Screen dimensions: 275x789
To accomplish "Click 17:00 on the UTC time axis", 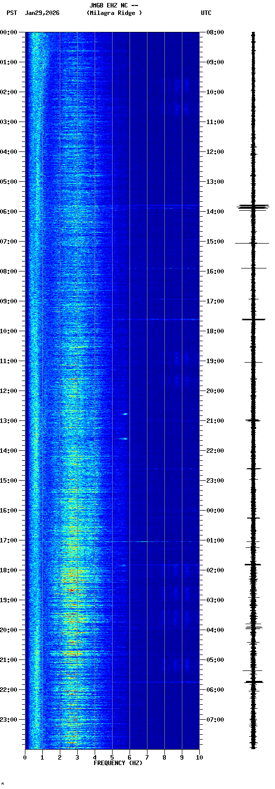I will click(215, 301).
